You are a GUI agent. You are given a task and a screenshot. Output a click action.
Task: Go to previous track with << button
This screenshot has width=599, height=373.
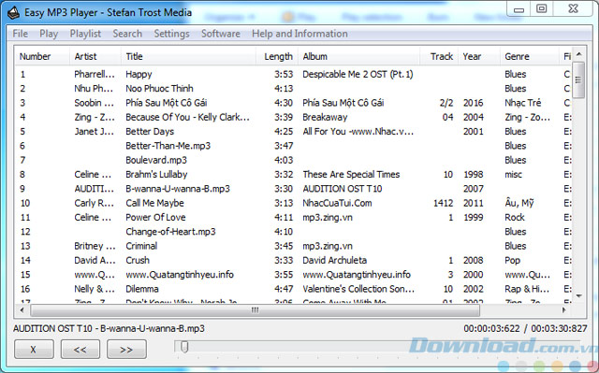click(x=80, y=349)
